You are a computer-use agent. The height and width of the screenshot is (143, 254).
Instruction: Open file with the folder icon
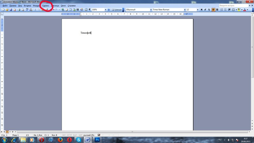(x=7, y=10)
